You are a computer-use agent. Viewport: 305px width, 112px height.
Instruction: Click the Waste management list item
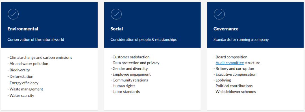(25, 89)
